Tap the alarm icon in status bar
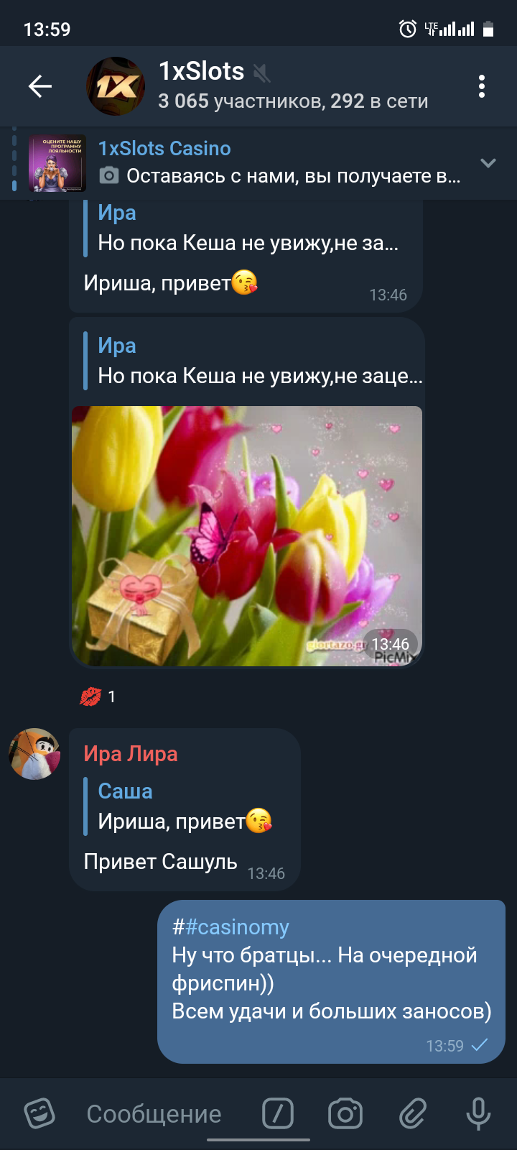The height and width of the screenshot is (1150, 517). click(408, 29)
